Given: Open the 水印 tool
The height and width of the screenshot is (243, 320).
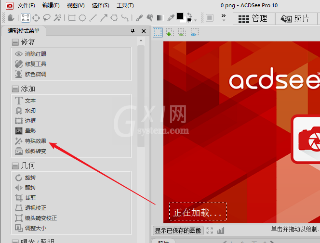Looking at the screenshot, I should pyautogui.click(x=25, y=111).
